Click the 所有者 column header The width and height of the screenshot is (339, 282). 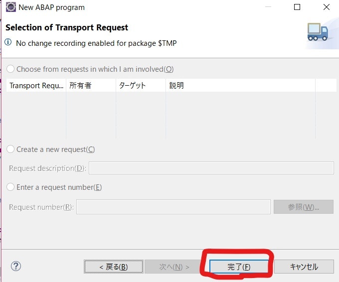pyautogui.click(x=91, y=85)
